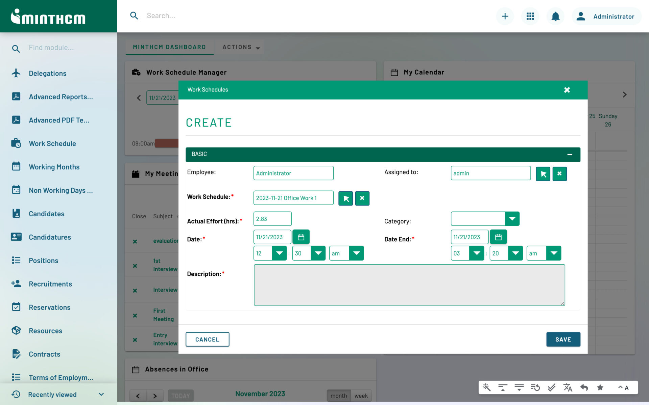Screen dimensions: 649x405
Task: Collapse the BASIC section of the Create form
Action: 570,154
